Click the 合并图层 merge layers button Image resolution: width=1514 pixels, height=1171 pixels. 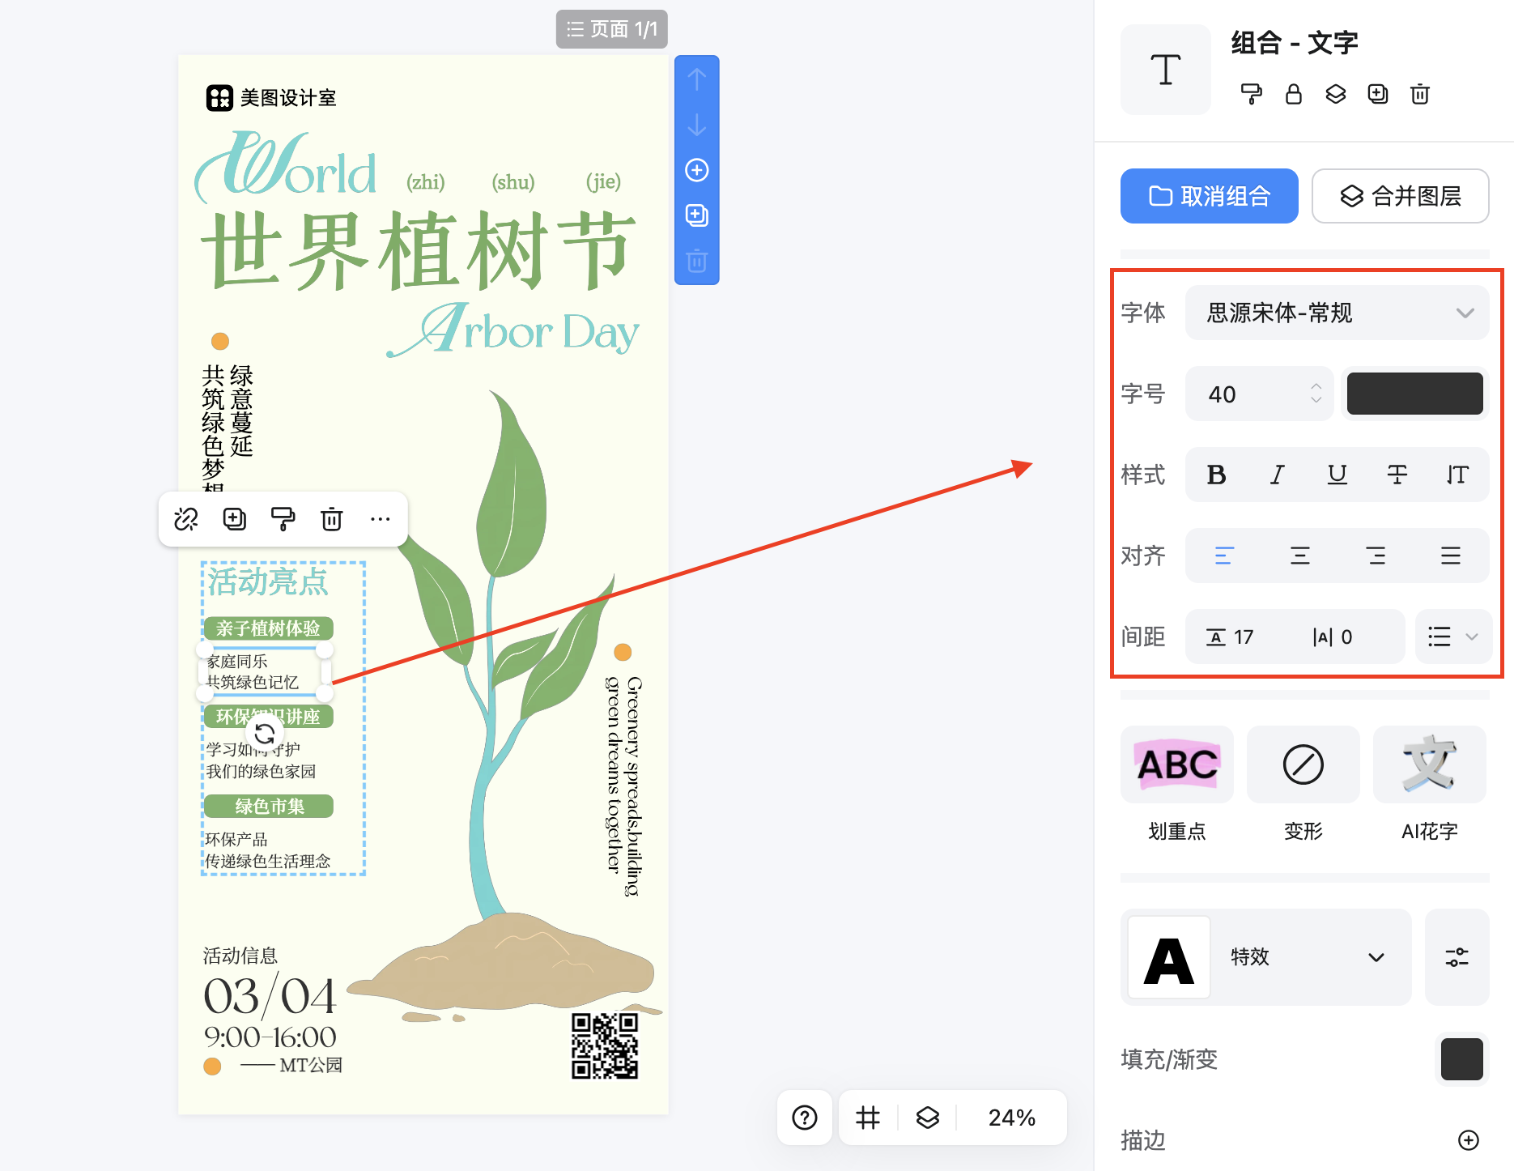[x=1400, y=195]
